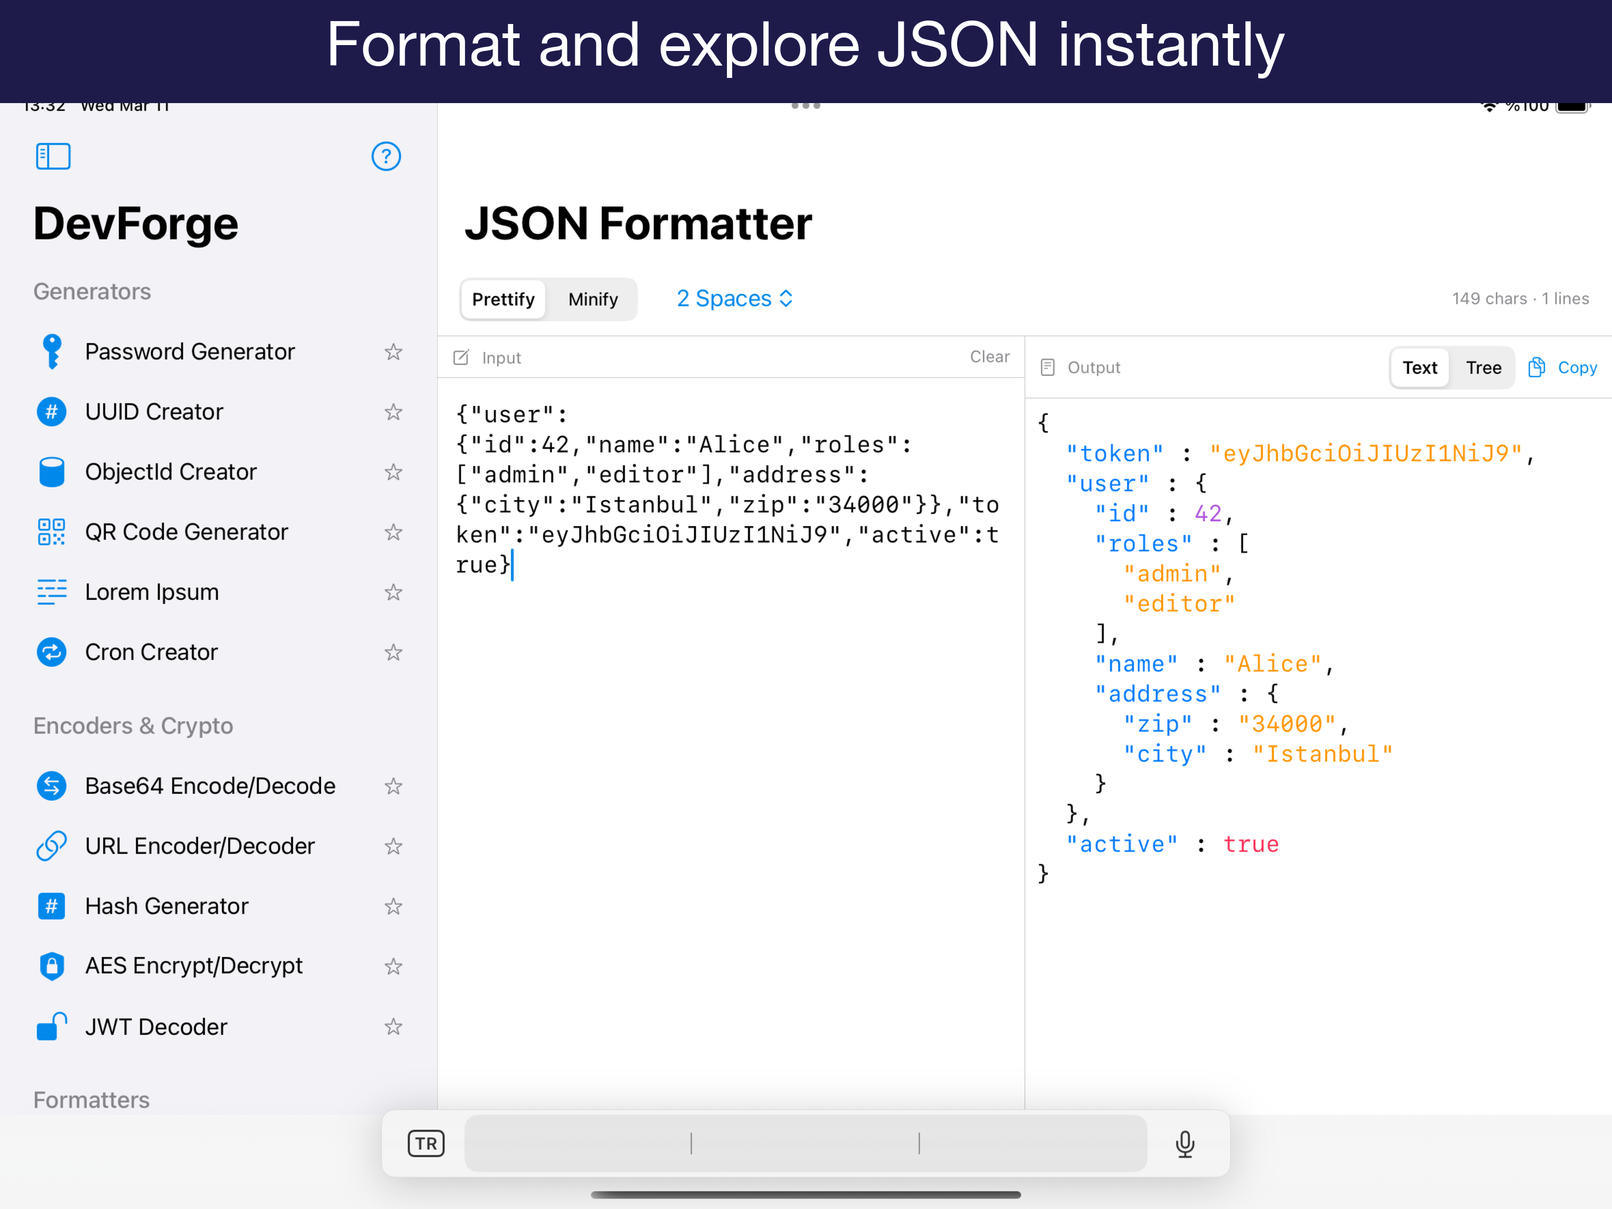The height and width of the screenshot is (1209, 1612).
Task: Click the Base64 Encode/Decode icon
Action: 52,785
